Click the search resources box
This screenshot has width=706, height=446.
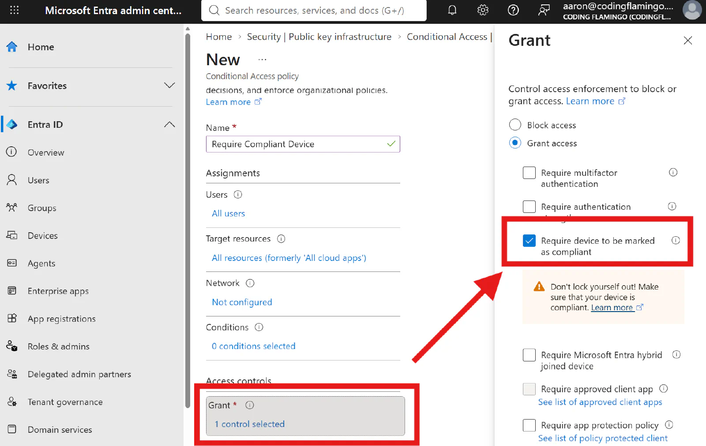coord(314,10)
